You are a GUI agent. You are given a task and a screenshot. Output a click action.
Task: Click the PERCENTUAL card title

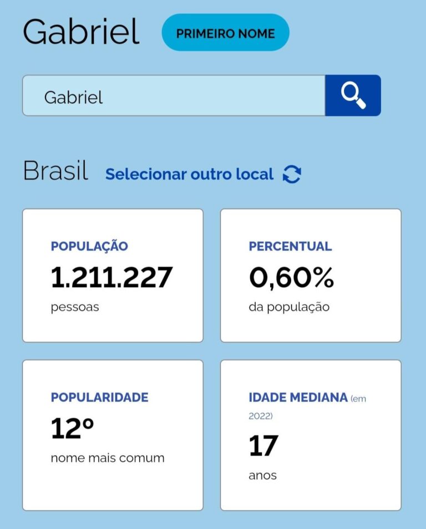290,246
